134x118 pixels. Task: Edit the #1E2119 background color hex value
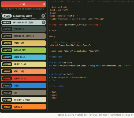(x=7, y=16)
